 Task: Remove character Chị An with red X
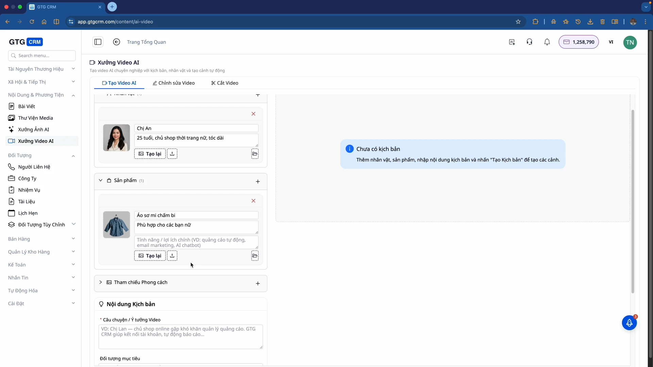[x=253, y=114]
